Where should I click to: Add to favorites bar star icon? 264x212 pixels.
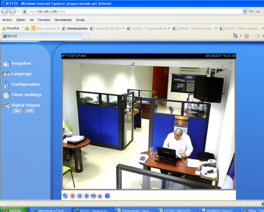(27, 28)
